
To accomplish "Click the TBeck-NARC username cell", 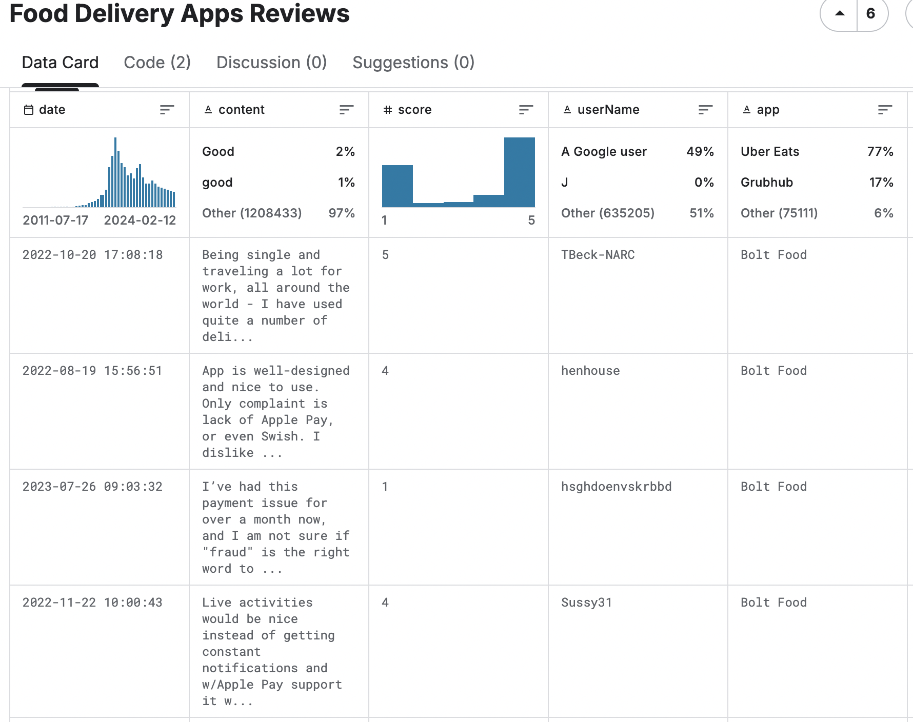I will pos(598,255).
